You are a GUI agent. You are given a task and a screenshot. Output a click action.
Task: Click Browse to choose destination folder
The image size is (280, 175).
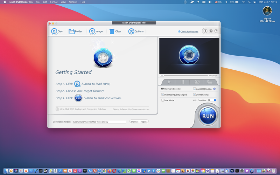coord(134,122)
